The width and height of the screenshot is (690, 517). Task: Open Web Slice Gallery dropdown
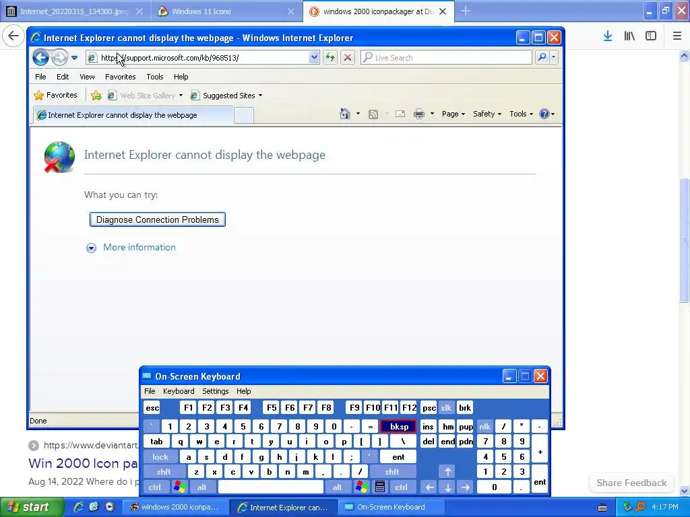(x=181, y=96)
